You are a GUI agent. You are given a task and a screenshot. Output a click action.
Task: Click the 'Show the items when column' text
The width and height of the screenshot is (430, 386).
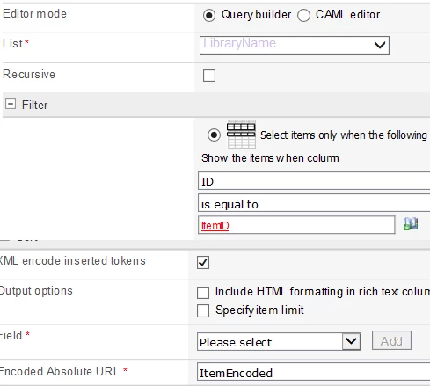click(270, 158)
